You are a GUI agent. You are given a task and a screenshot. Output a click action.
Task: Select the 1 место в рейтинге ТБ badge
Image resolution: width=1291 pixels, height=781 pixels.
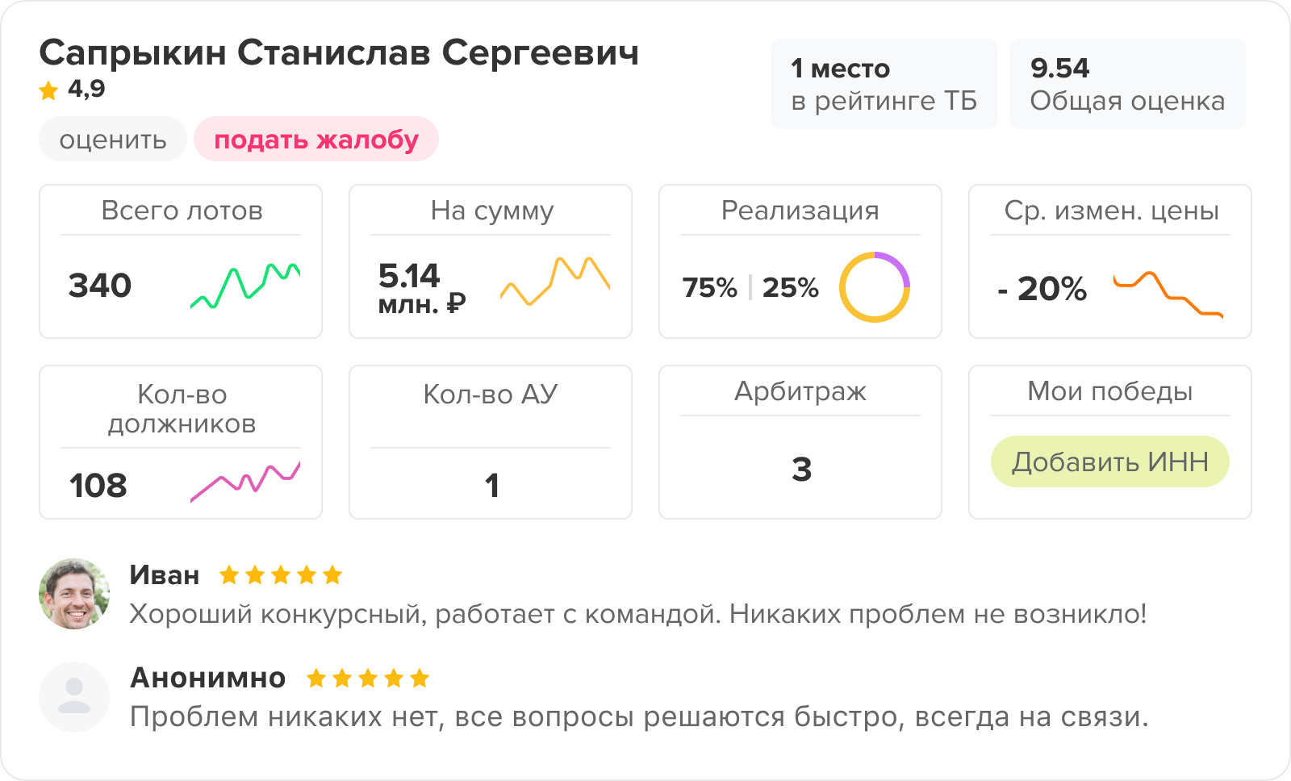point(884,84)
